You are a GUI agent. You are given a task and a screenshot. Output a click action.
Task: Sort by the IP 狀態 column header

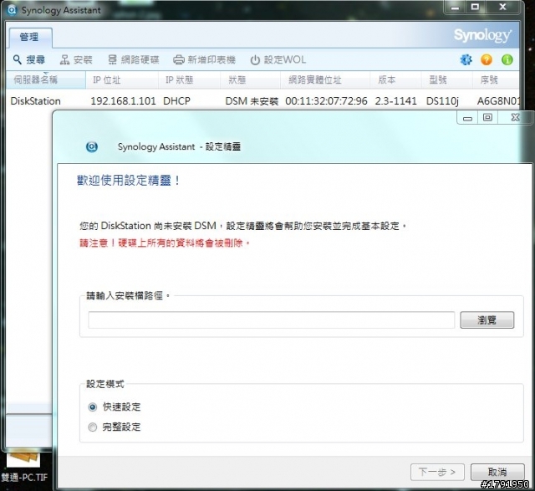[189, 80]
